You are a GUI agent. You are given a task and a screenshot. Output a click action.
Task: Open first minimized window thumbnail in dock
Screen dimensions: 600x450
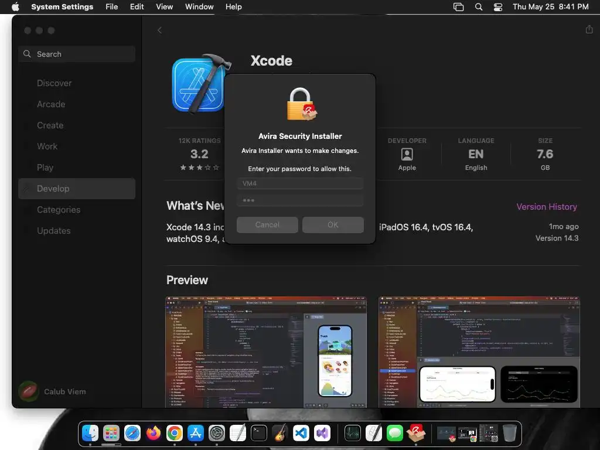coord(446,433)
